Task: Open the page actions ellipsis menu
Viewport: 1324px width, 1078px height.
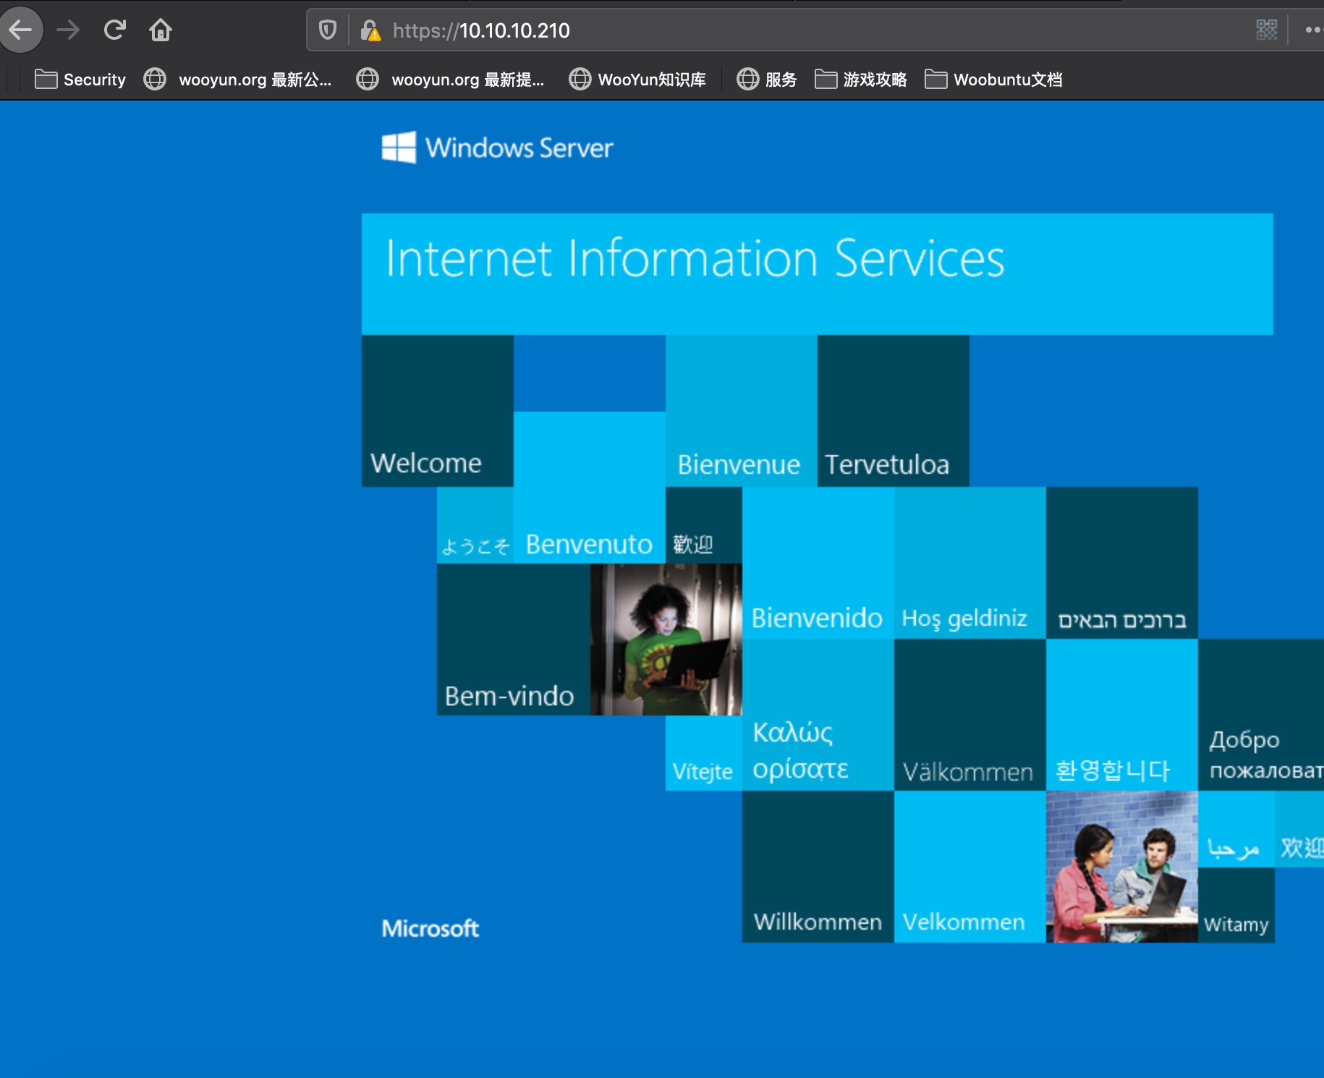Action: click(x=1314, y=30)
